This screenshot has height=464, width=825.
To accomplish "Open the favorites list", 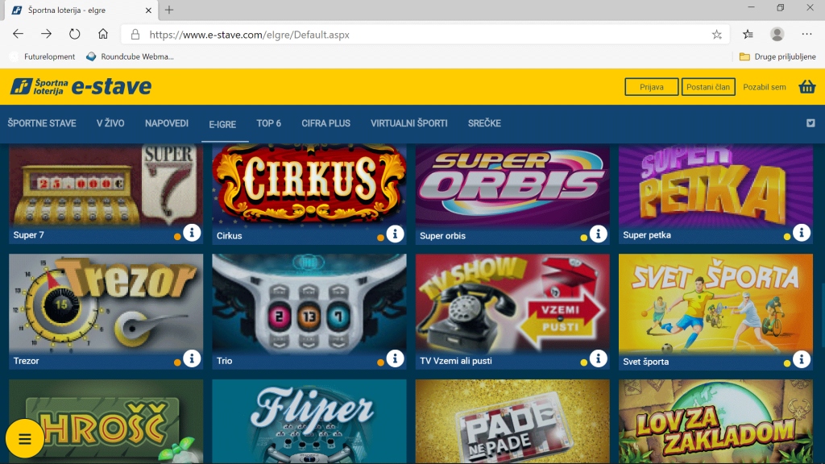I will point(748,34).
